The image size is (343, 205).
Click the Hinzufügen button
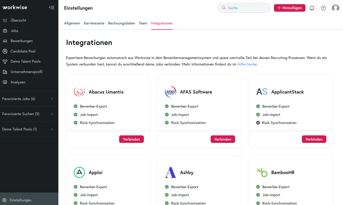click(290, 8)
